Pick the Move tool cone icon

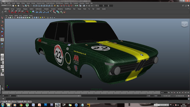click(x=2, y=29)
